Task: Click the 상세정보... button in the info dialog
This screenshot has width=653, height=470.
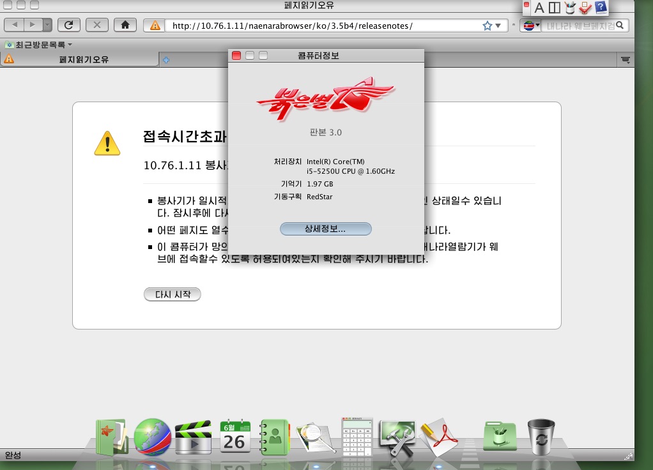Action: click(326, 229)
